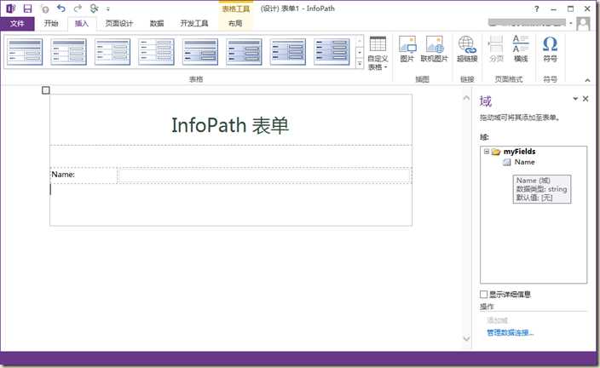This screenshot has height=368, width=600.
Task: Expand the table gallery with the More arrow
Action: tap(360, 64)
